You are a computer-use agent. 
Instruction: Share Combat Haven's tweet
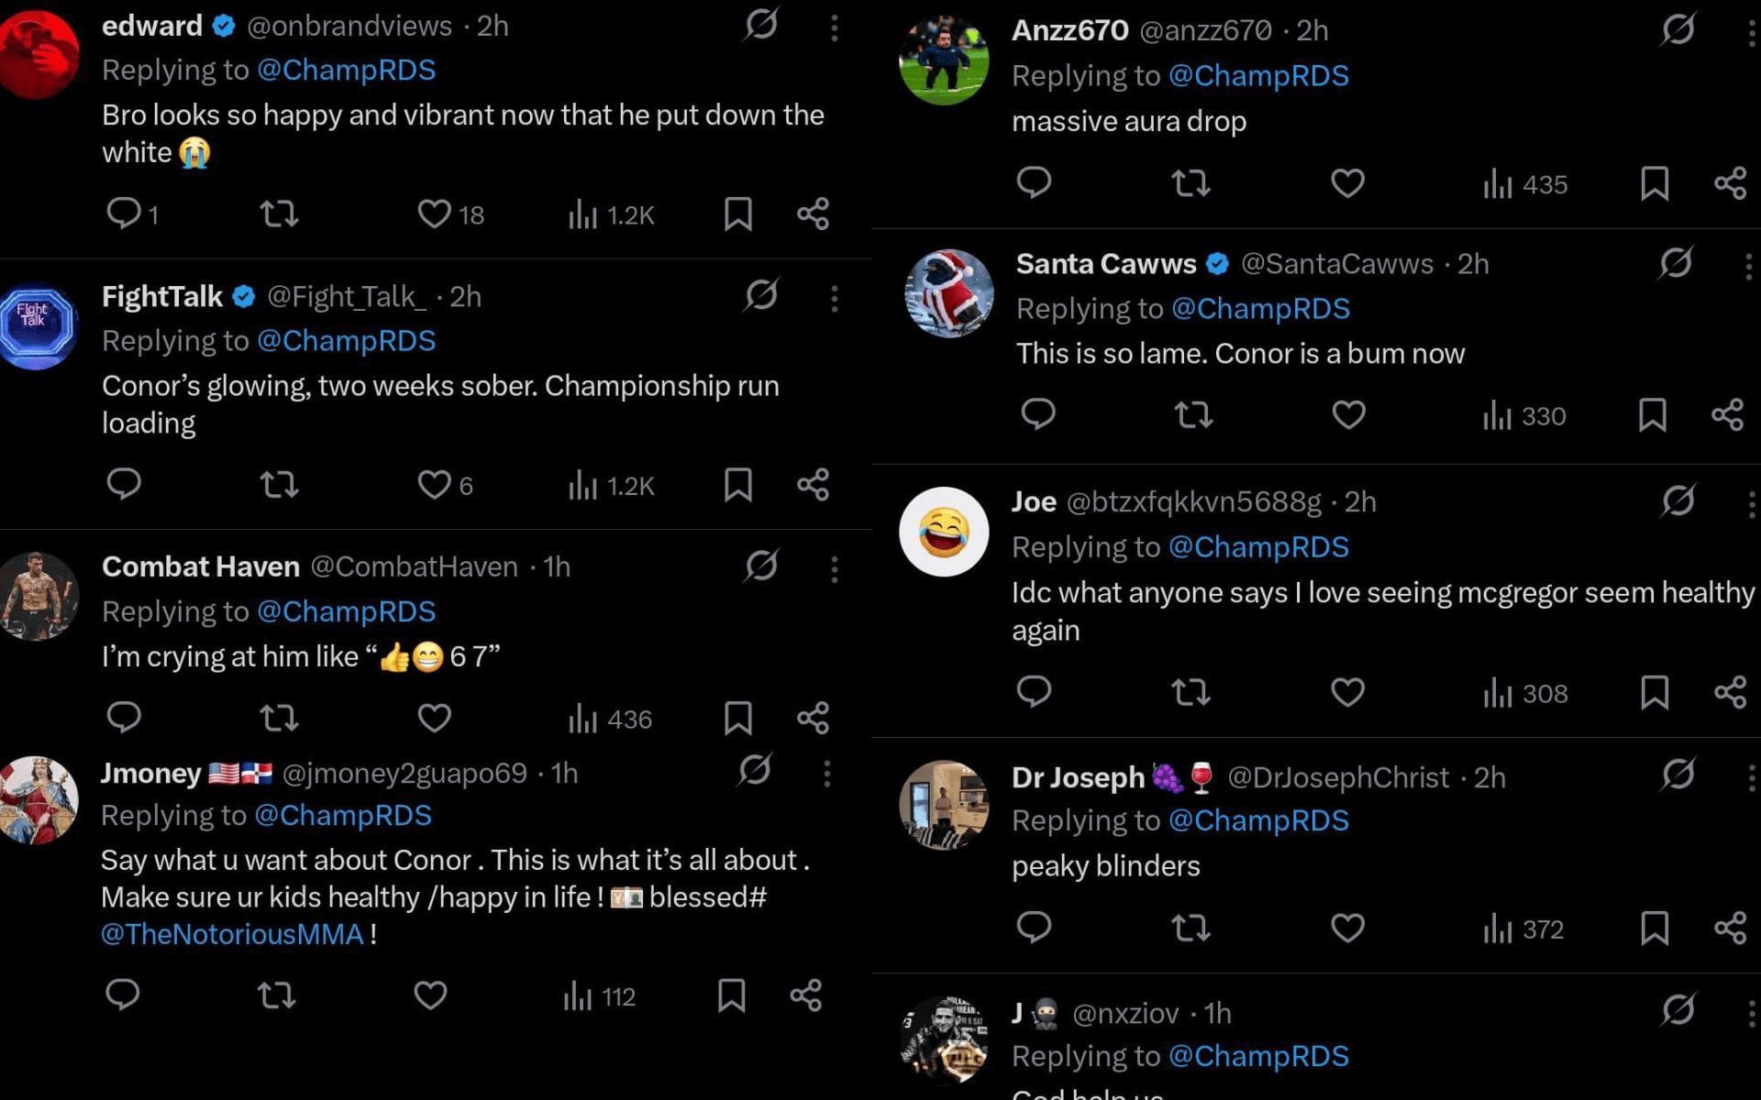tap(813, 718)
